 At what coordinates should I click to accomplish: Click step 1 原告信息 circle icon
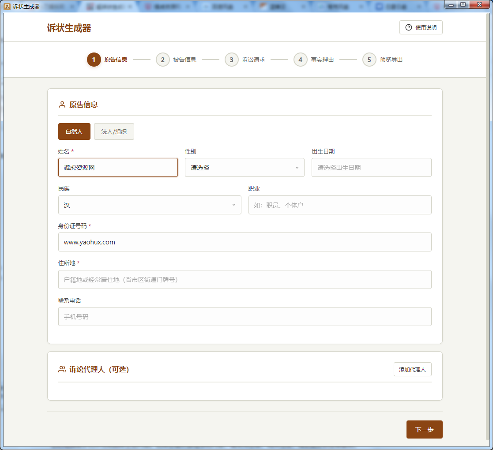click(94, 60)
